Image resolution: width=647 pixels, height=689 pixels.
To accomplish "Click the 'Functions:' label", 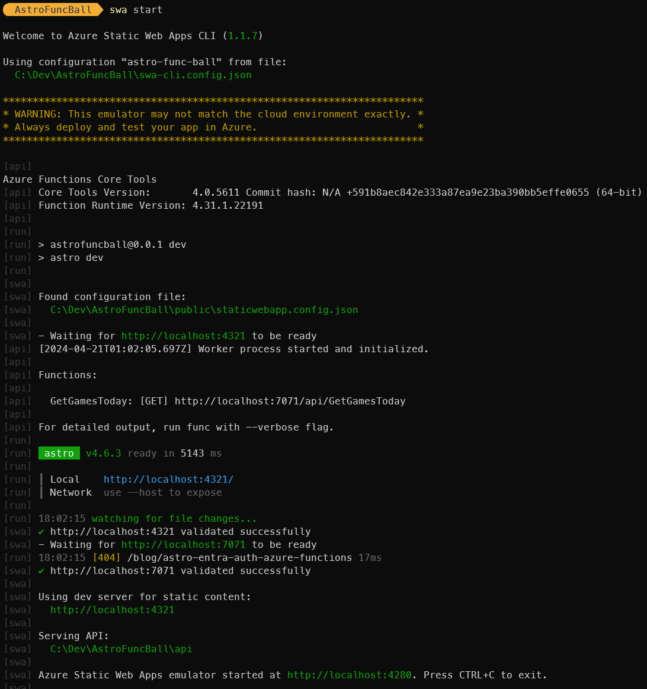I will (x=68, y=375).
